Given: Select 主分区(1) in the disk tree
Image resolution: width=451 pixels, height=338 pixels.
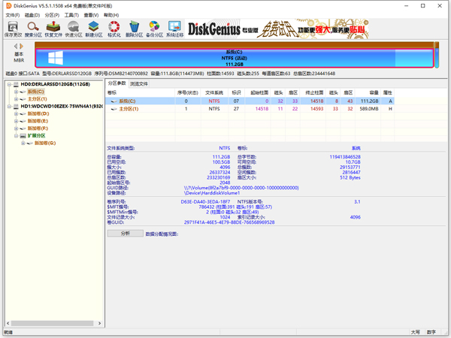Looking at the screenshot, I should coord(37,99).
